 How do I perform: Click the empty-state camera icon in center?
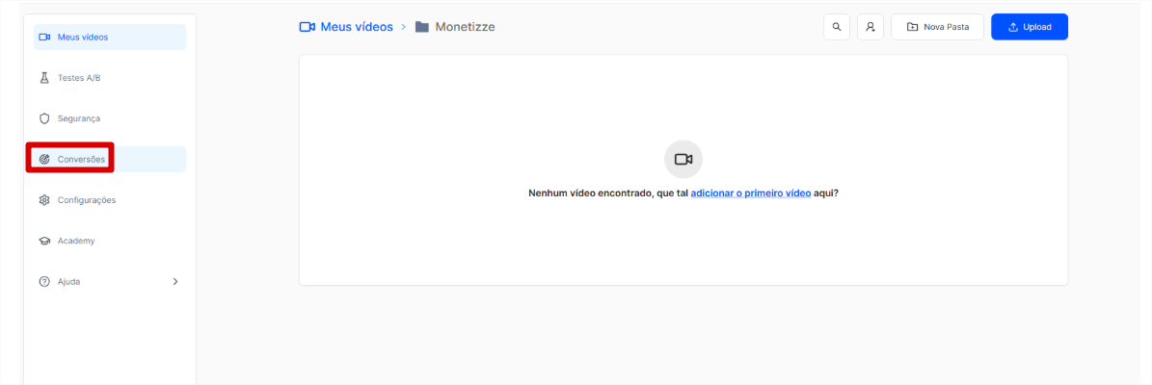683,159
